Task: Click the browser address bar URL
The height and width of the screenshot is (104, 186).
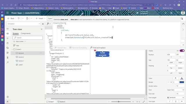Action: (83, 5)
